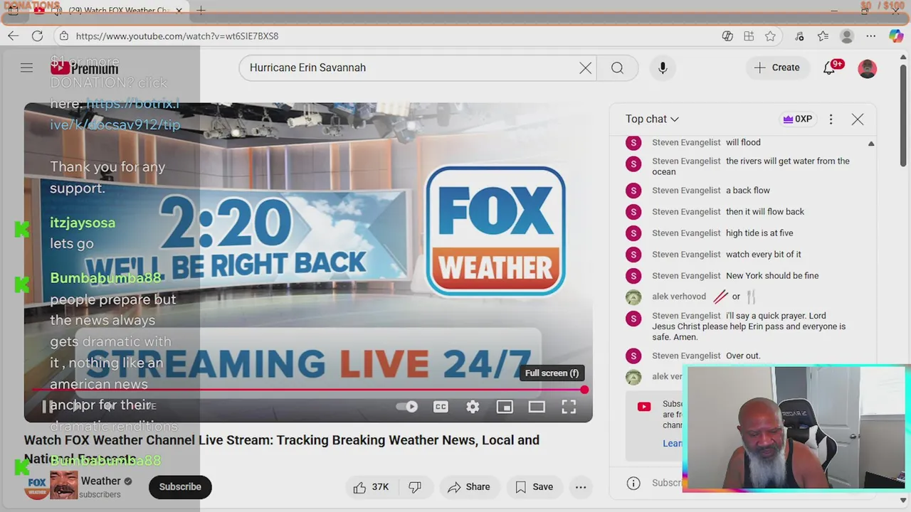Viewport: 911px width, 512px height.
Task: Select the "a back flow" chat message
Action: [748, 191]
